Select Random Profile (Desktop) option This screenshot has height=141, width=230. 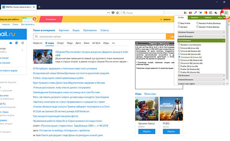[x=197, y=23]
